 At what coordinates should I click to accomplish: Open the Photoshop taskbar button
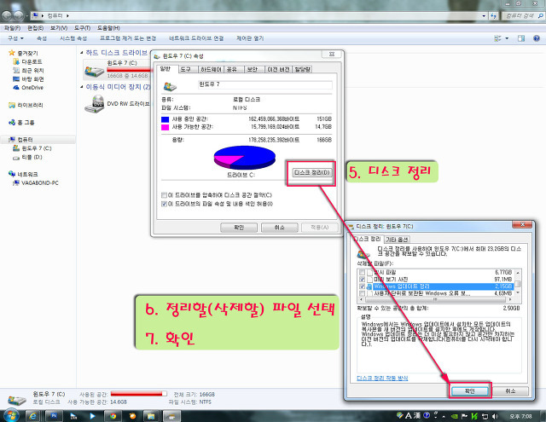(54, 416)
